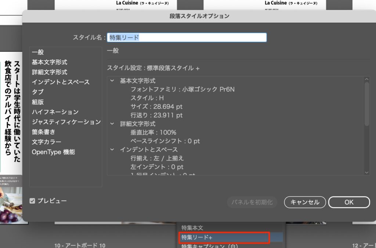The image size is (376, 248).
Task: Collapse the 基本文字形式 settings section
Action: [112, 81]
